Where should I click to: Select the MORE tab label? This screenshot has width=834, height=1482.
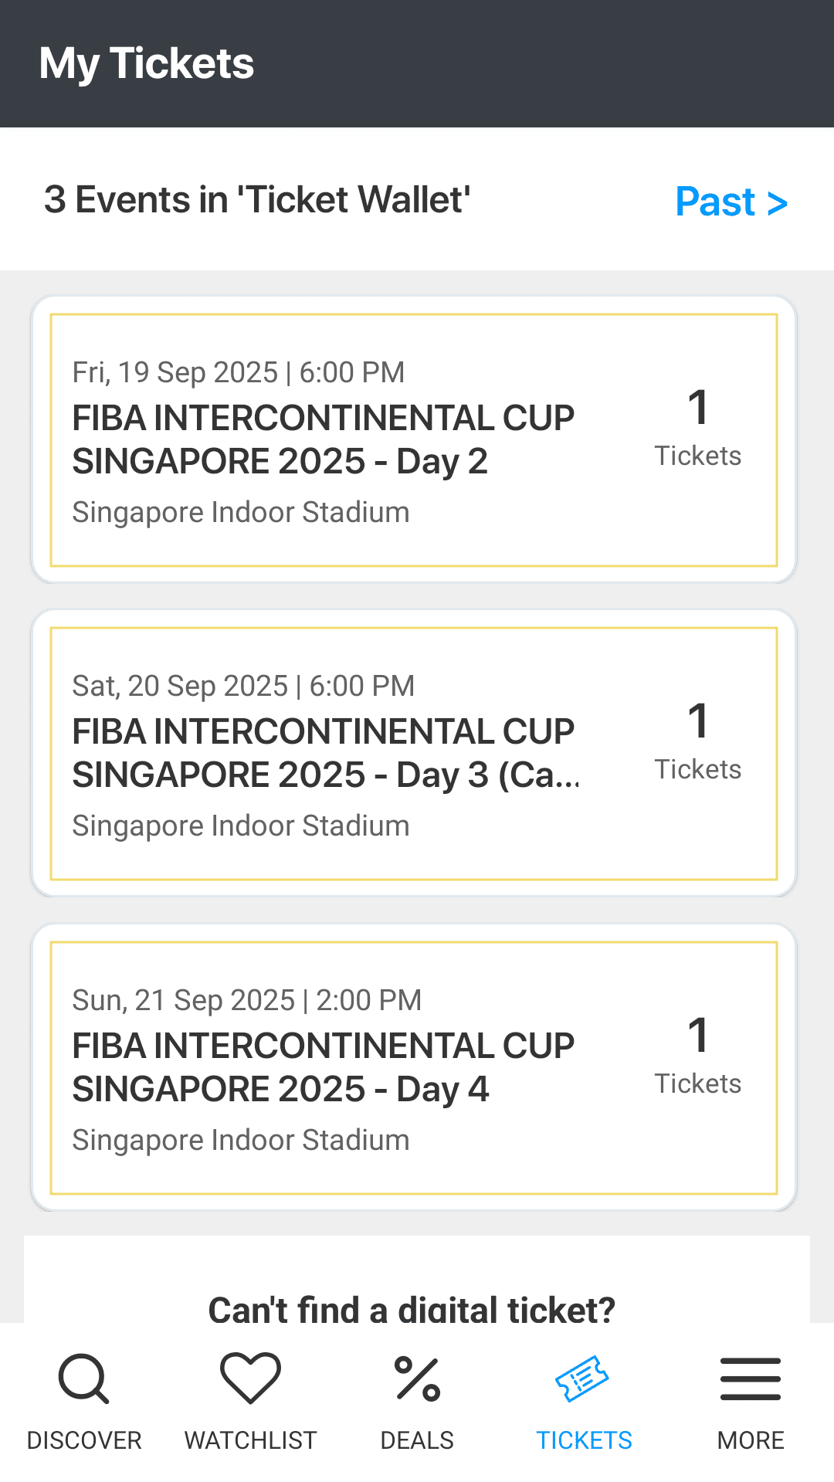751,1440
